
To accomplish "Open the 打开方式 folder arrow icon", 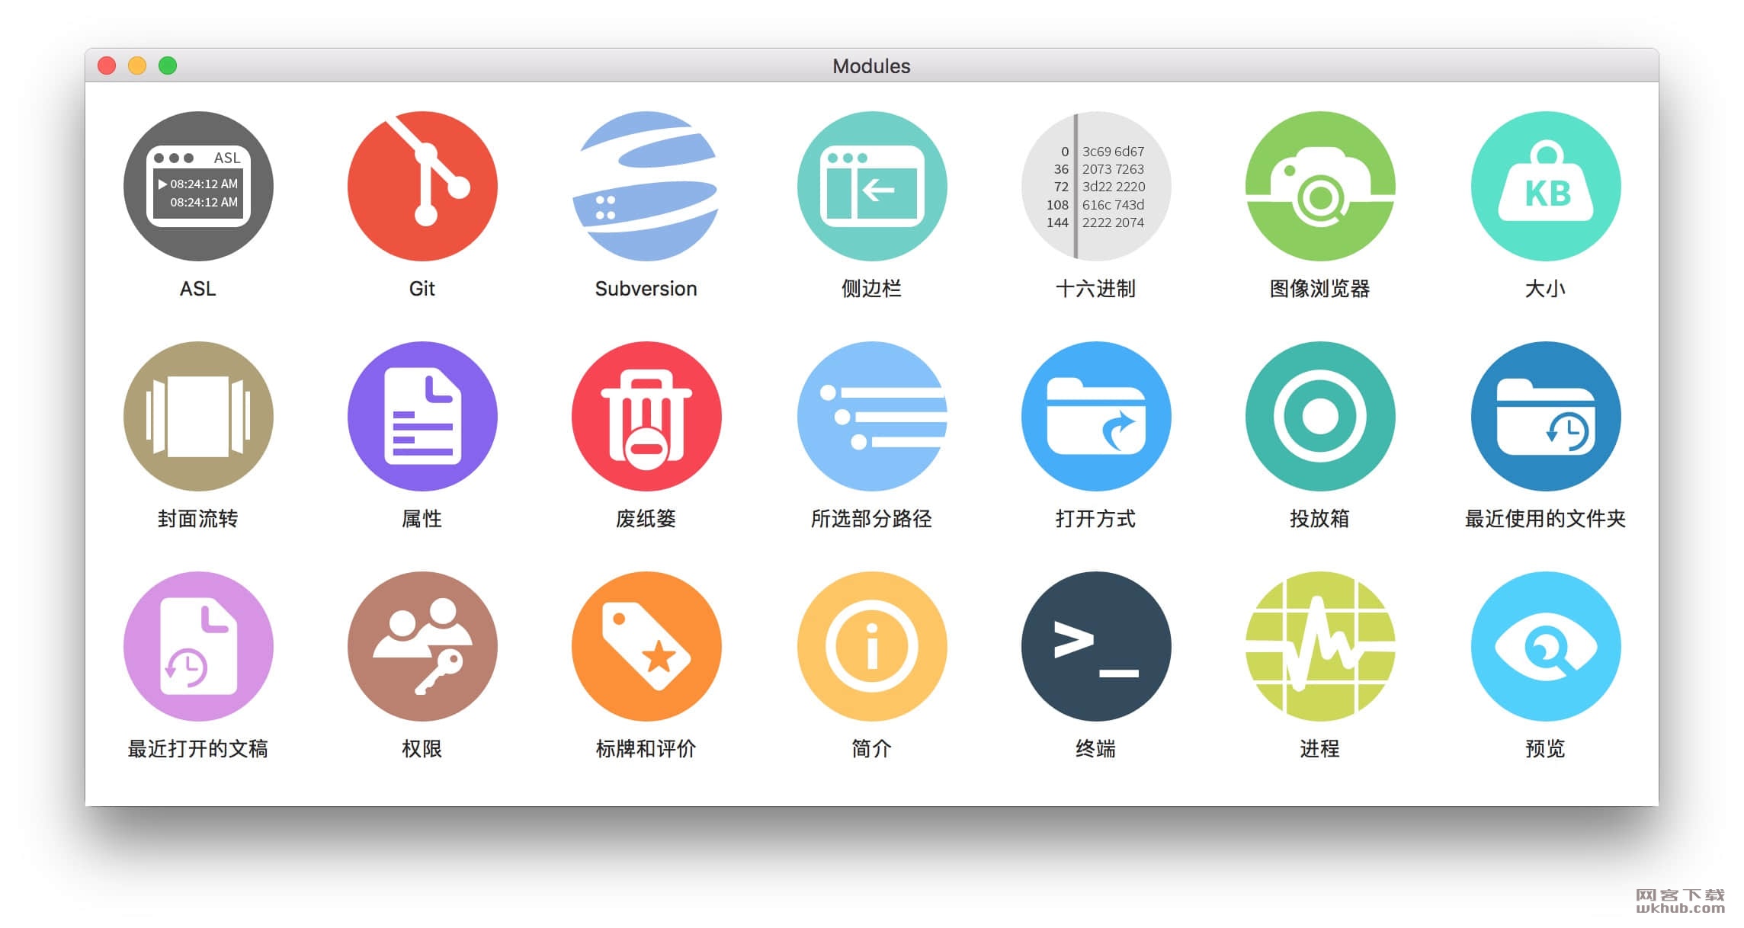I will click(x=1096, y=417).
